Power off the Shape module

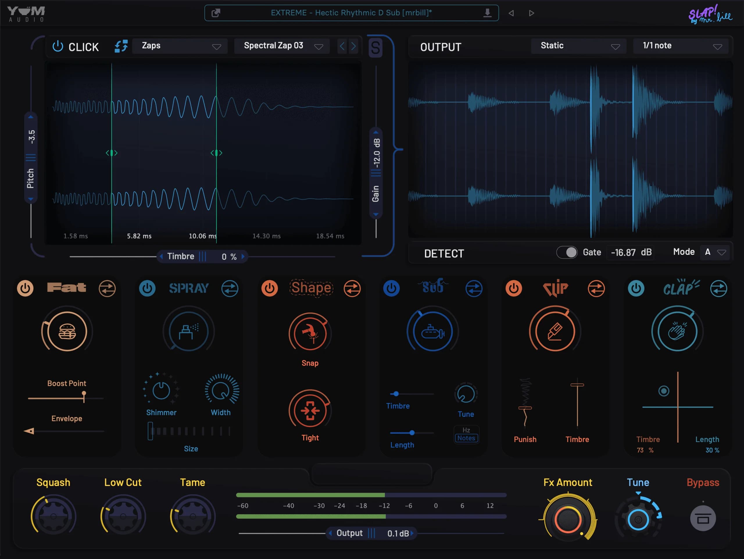click(270, 288)
